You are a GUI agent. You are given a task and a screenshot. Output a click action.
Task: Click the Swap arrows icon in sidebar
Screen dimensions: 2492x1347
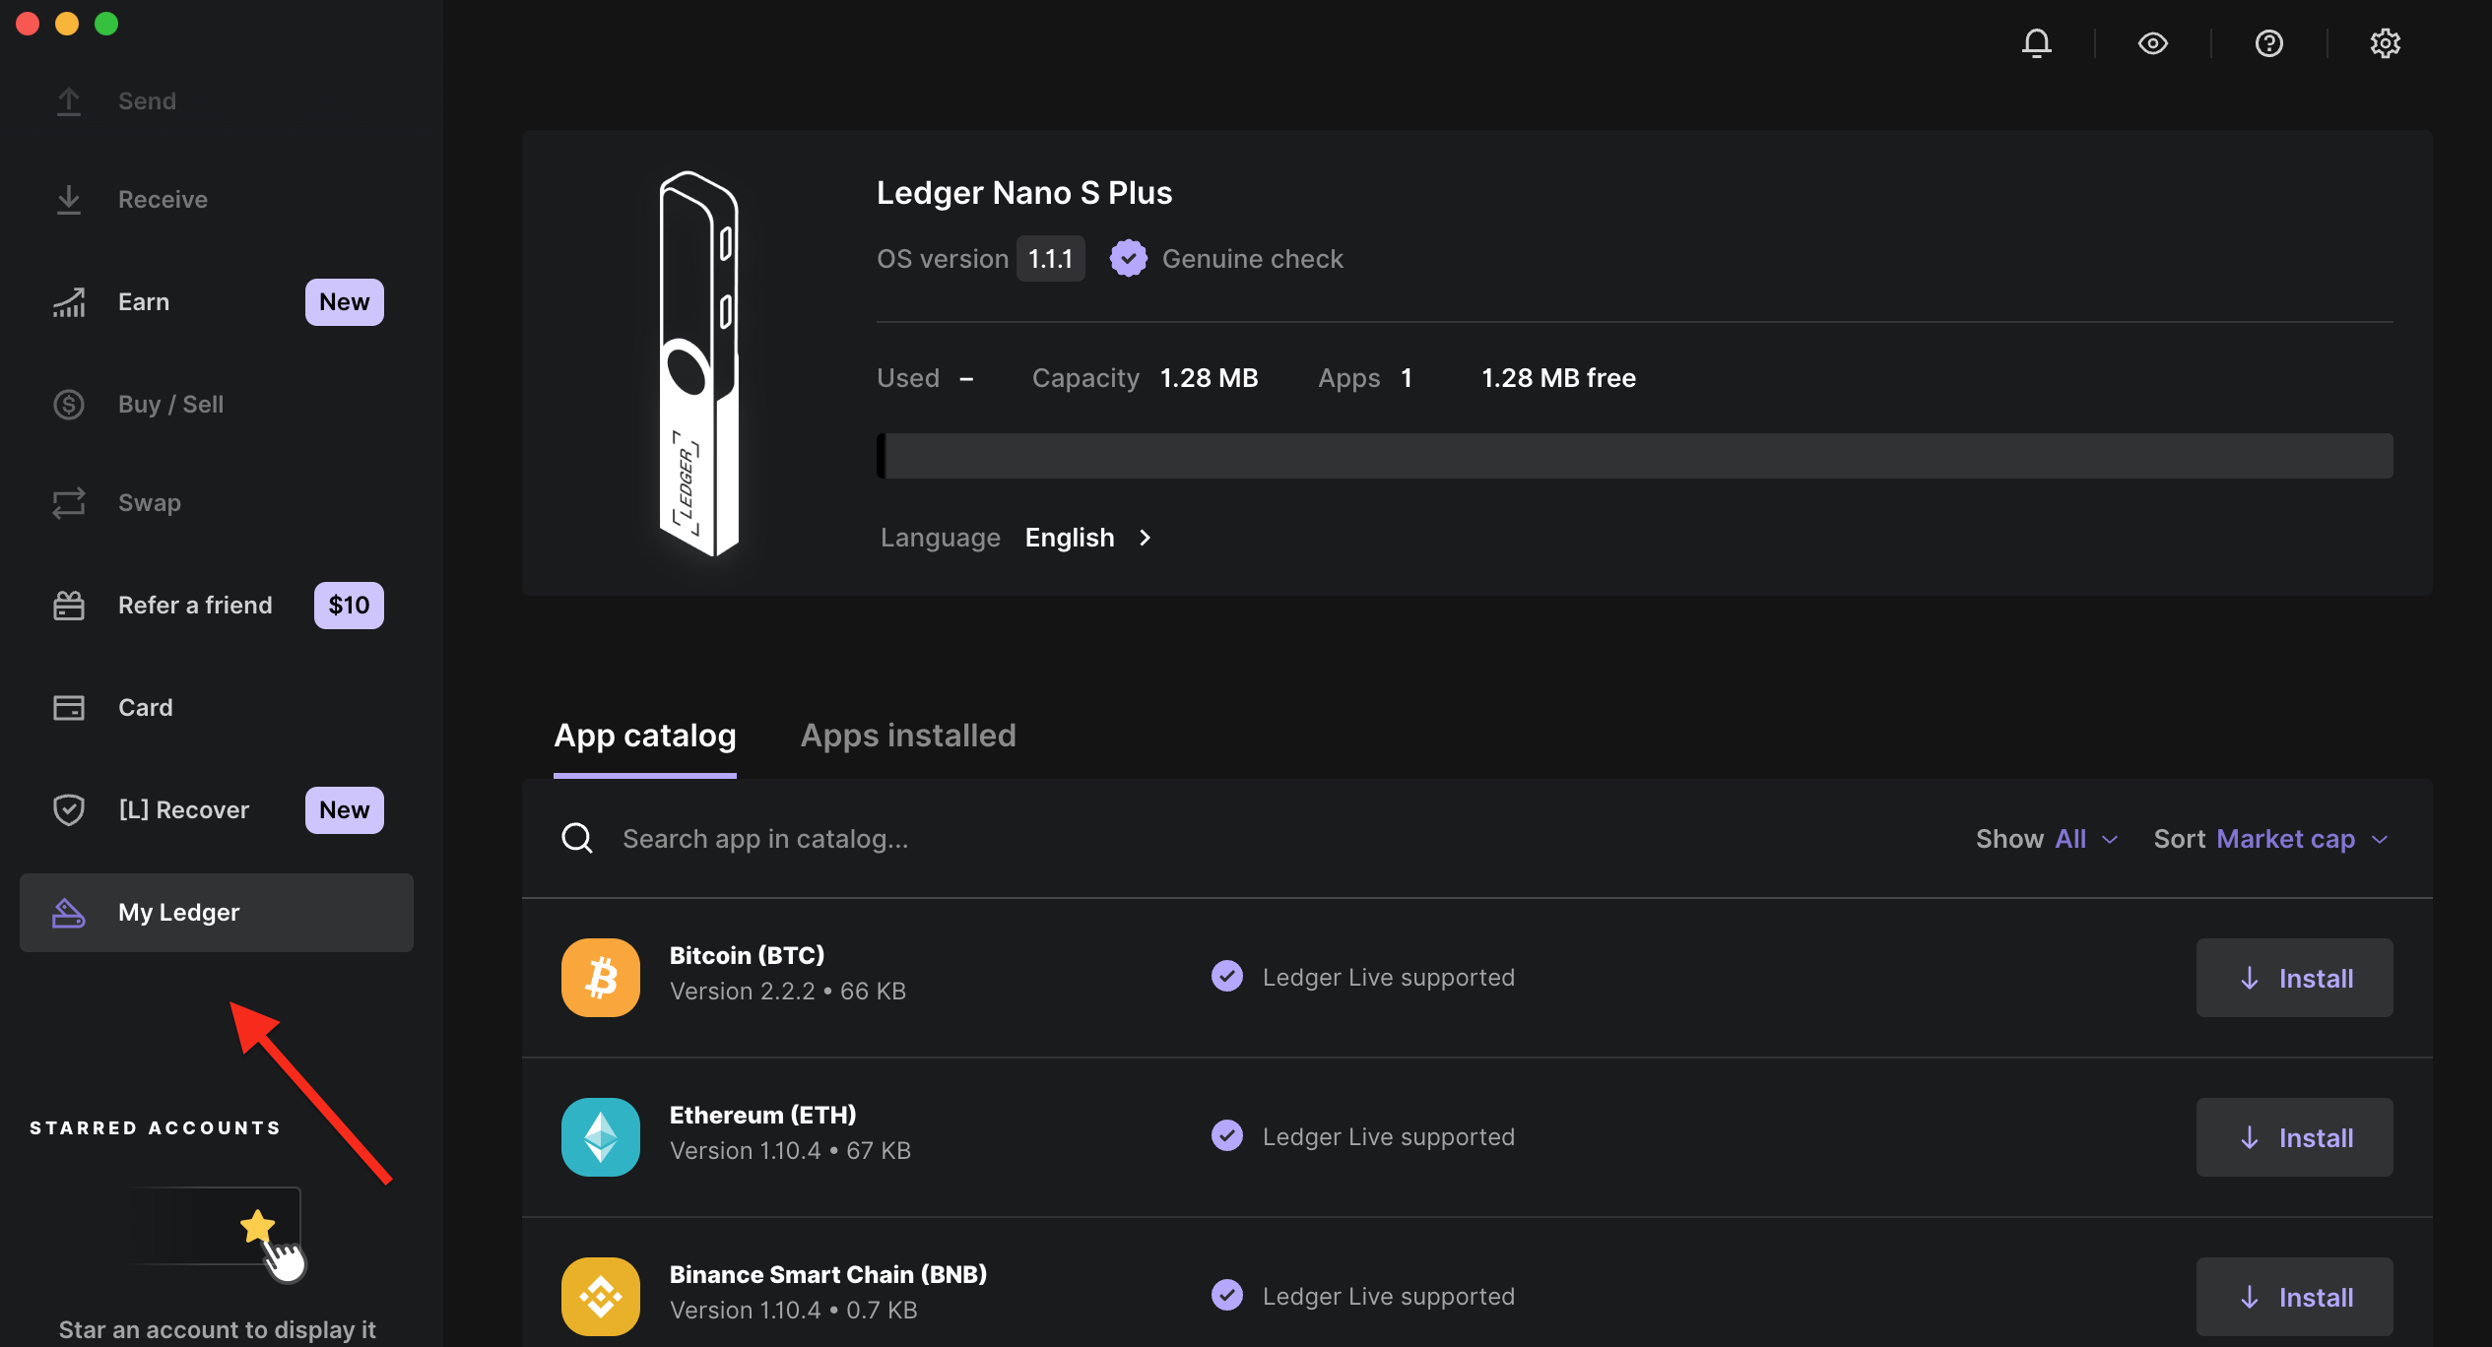pyautogui.click(x=69, y=503)
